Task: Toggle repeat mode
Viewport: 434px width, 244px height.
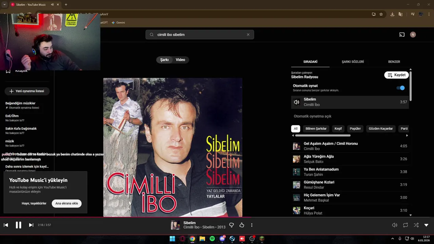Action: click(x=406, y=225)
